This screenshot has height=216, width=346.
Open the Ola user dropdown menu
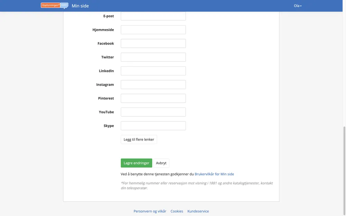click(x=298, y=6)
